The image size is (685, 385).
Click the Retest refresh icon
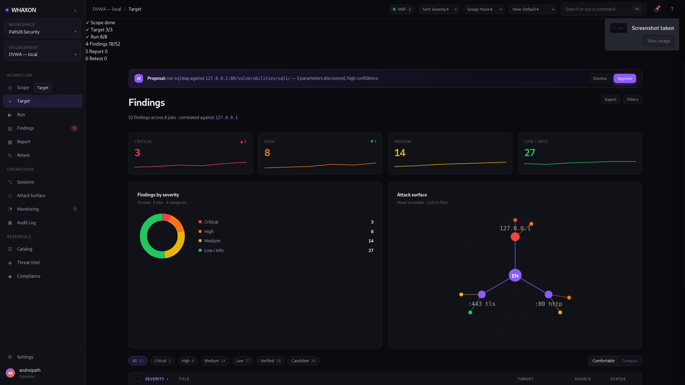10,155
